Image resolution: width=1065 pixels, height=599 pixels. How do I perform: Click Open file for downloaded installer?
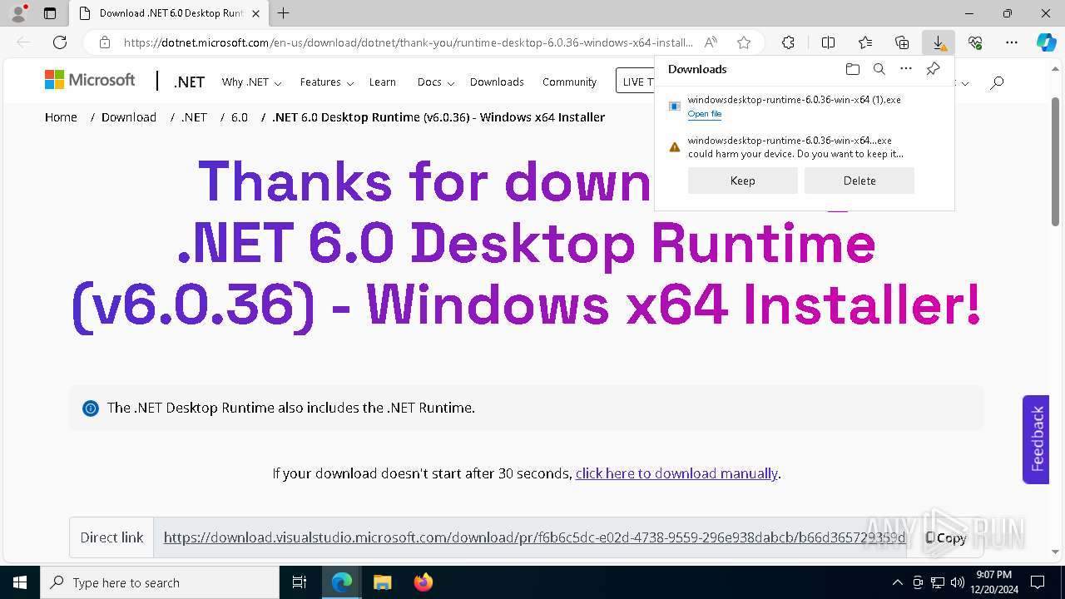tap(705, 114)
